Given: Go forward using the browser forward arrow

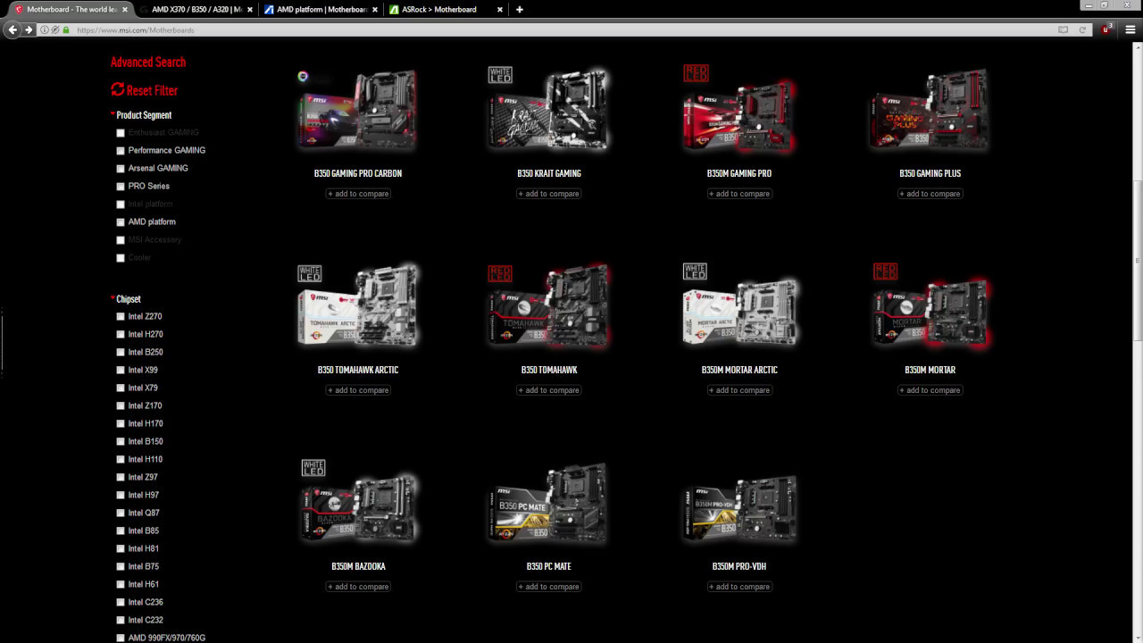Looking at the screenshot, I should click(x=29, y=29).
